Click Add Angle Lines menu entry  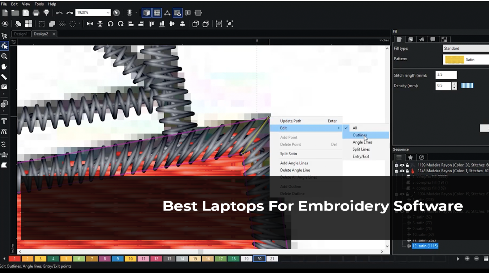pyautogui.click(x=306, y=163)
